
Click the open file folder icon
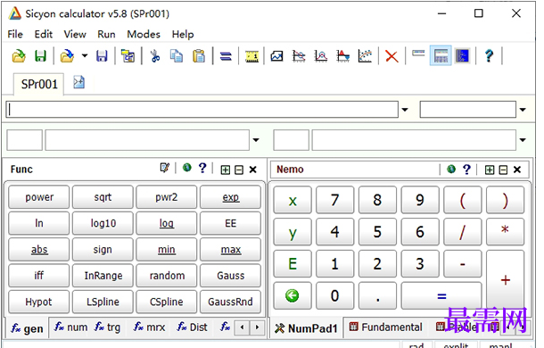[x=19, y=56]
